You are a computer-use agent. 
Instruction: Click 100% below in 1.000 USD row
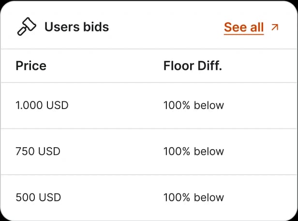pyautogui.click(x=194, y=105)
